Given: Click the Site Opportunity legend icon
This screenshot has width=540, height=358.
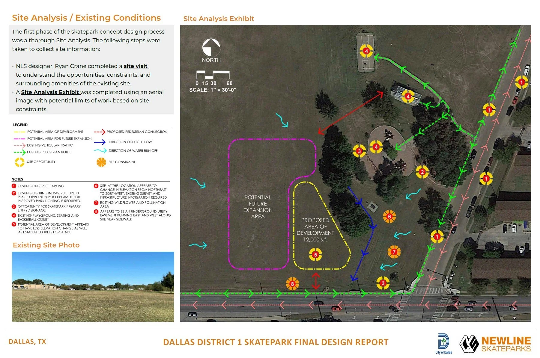Looking at the screenshot, I should point(20,162).
